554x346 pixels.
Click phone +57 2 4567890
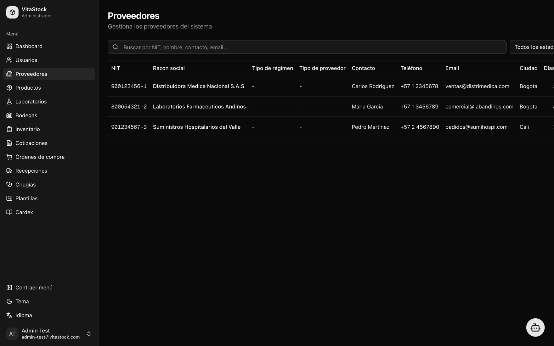420,127
